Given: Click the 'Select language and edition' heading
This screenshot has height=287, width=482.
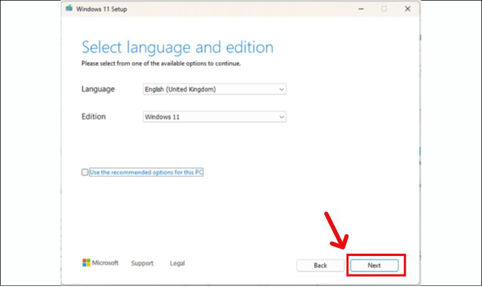Looking at the screenshot, I should pos(177,47).
